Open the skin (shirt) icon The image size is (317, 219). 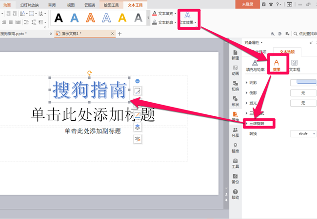pos(271,4)
